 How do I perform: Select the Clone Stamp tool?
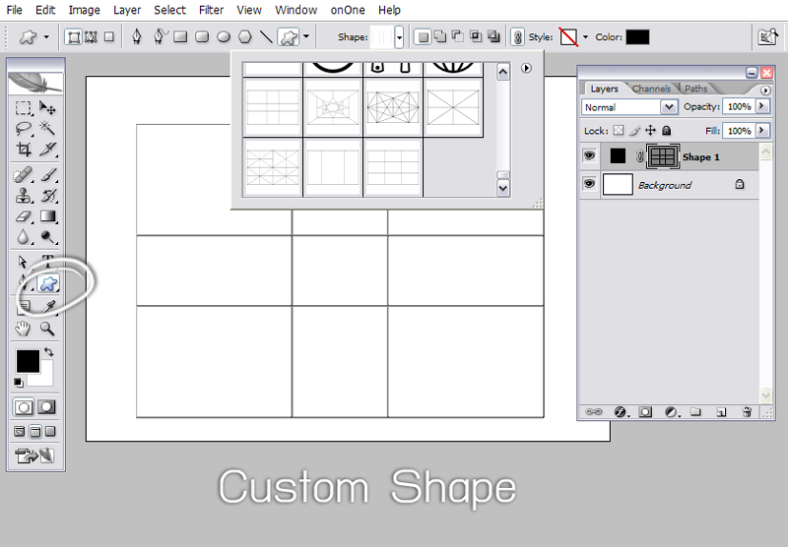pos(23,196)
